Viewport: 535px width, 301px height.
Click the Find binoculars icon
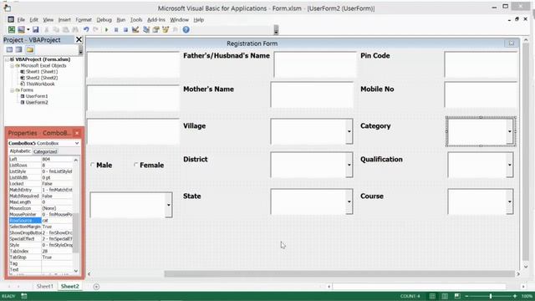click(75, 30)
